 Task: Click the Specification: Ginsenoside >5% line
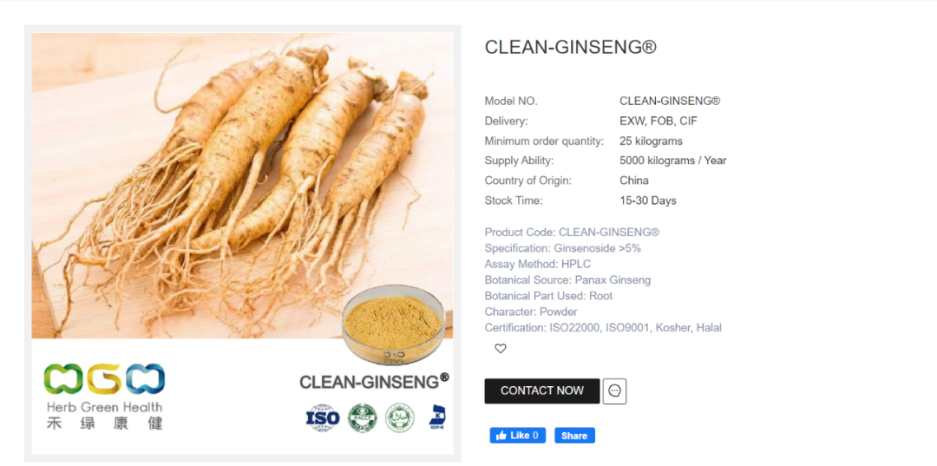coord(562,248)
